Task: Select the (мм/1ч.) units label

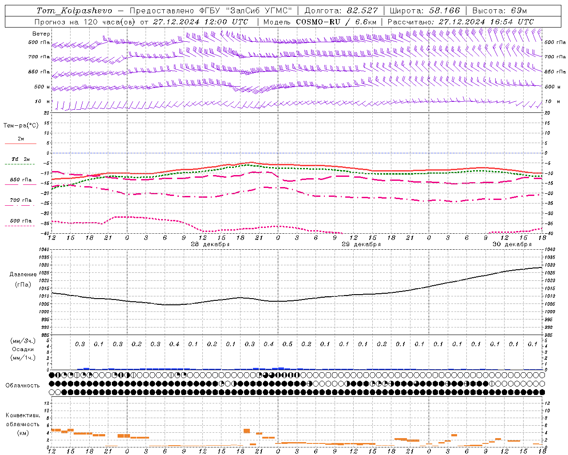Action: 23,358
